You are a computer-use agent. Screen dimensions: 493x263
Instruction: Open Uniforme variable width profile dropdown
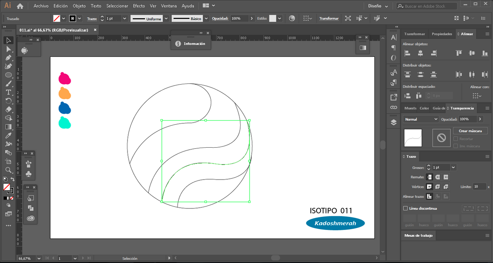(166, 18)
